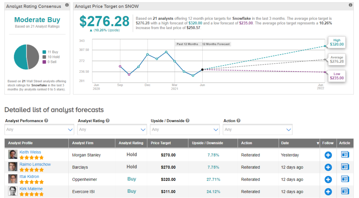
Task: Click help icon next to Action filter
Action: coord(238,121)
